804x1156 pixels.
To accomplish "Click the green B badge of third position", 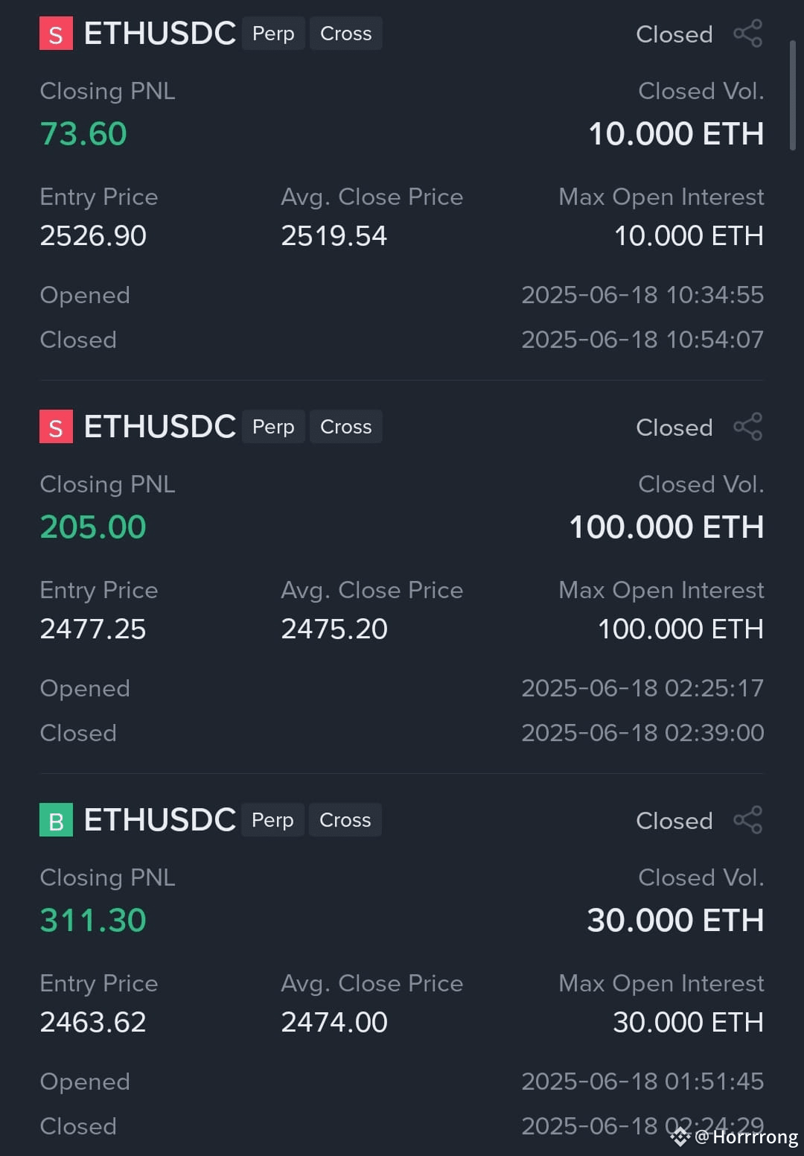I will [56, 820].
